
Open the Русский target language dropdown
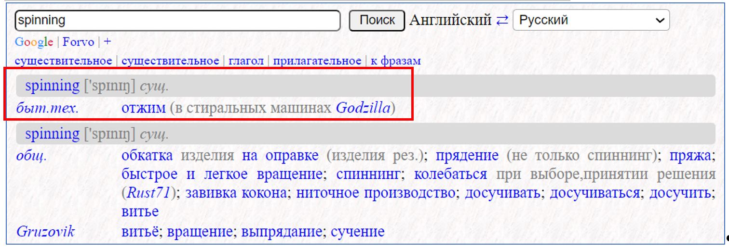pos(591,20)
